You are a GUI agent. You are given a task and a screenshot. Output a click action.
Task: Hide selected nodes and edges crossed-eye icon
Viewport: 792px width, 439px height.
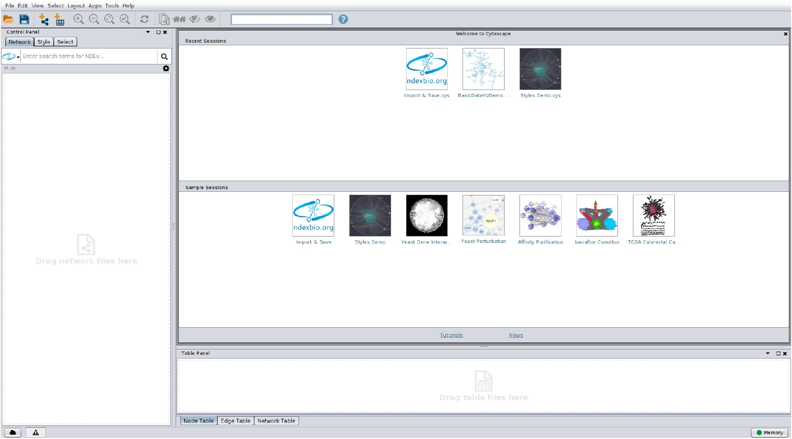(x=195, y=19)
